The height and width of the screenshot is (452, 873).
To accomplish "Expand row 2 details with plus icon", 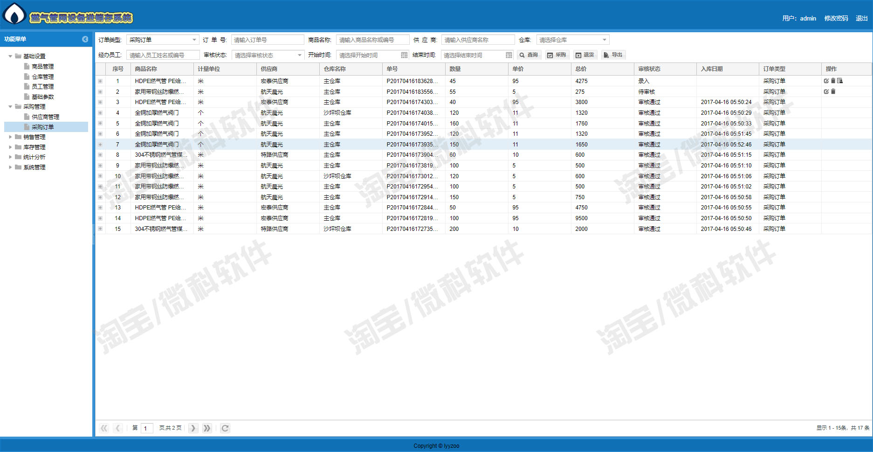I will point(100,92).
